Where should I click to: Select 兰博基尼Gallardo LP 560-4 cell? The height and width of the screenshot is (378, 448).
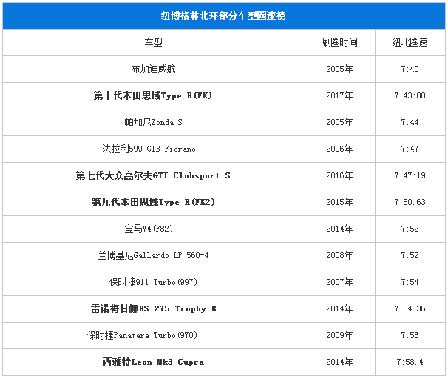pyautogui.click(x=153, y=255)
